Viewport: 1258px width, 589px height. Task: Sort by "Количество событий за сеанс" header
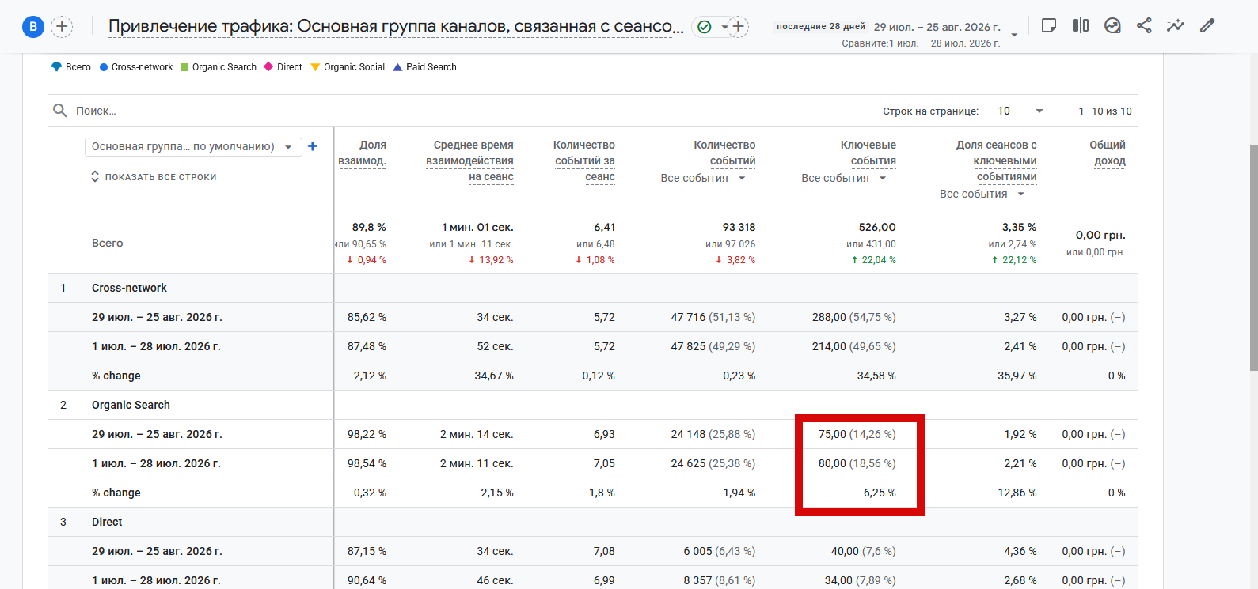click(x=584, y=160)
